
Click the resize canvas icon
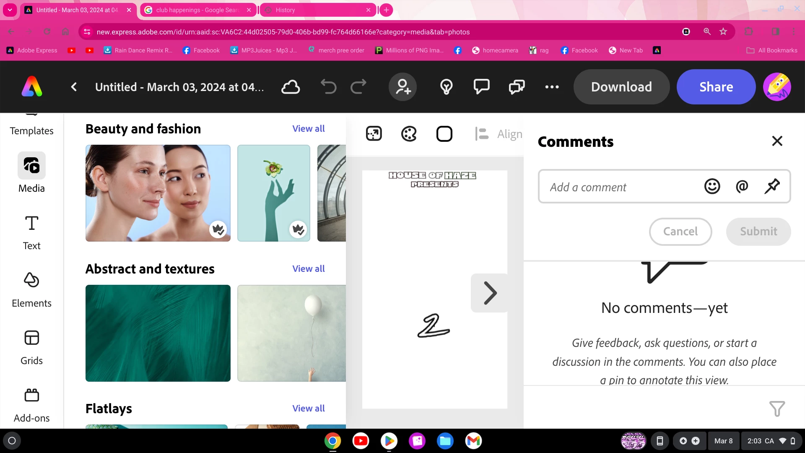374,134
